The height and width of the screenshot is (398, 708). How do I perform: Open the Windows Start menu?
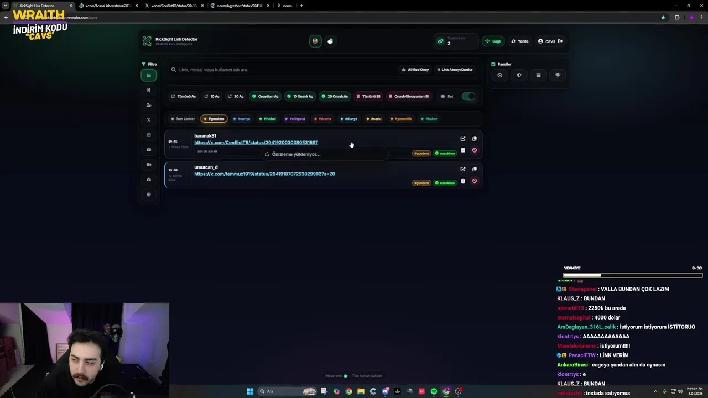[x=250, y=391]
